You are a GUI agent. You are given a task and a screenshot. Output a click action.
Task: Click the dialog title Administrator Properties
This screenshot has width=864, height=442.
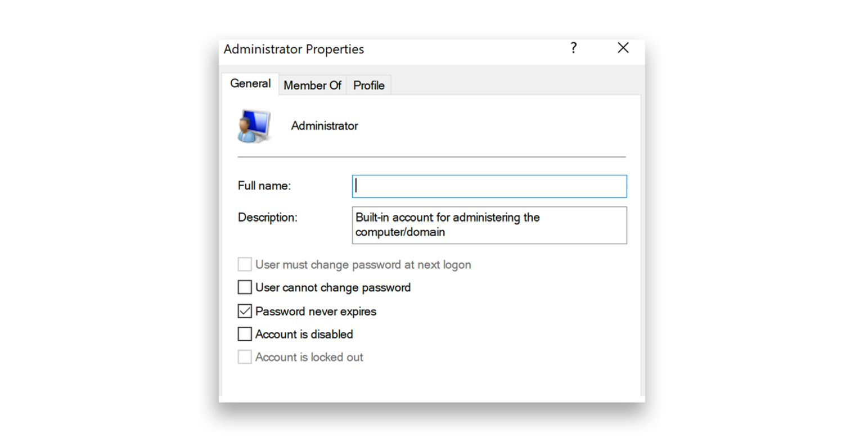(x=294, y=49)
